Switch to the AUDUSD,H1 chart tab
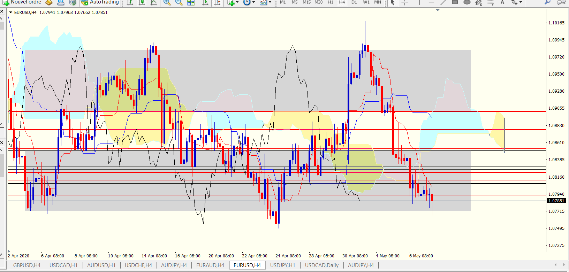 tap(101, 265)
